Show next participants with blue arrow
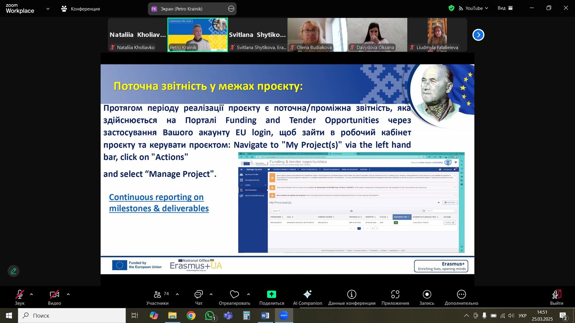The height and width of the screenshot is (323, 575). pyautogui.click(x=478, y=35)
